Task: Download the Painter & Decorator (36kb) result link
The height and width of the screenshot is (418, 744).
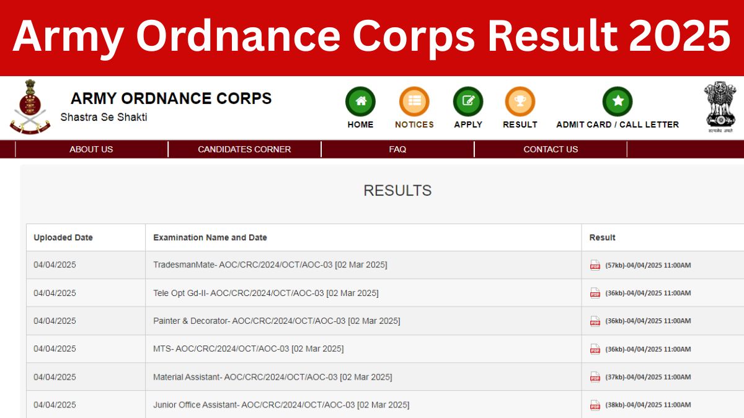Action: [648, 321]
